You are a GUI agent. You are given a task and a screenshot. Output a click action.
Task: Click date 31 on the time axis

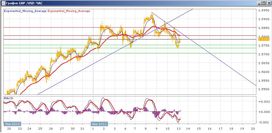[x=82, y=128]
